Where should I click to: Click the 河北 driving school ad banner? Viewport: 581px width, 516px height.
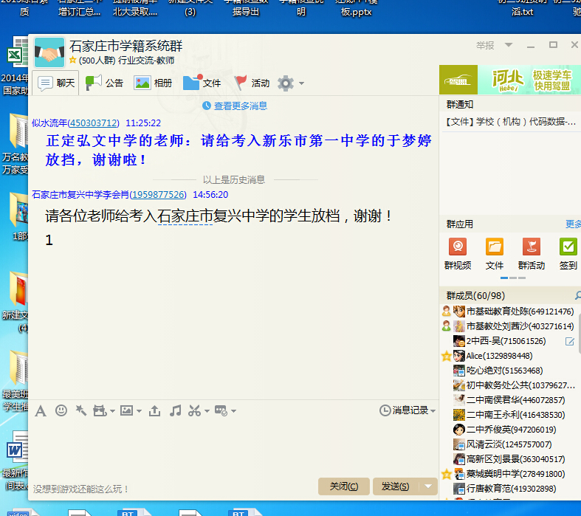510,80
